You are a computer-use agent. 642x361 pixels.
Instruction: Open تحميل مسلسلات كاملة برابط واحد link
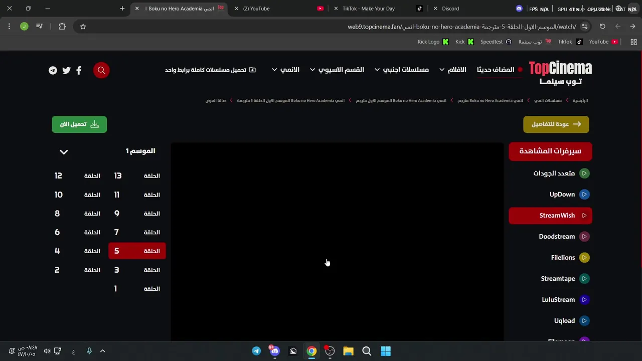[210, 70]
